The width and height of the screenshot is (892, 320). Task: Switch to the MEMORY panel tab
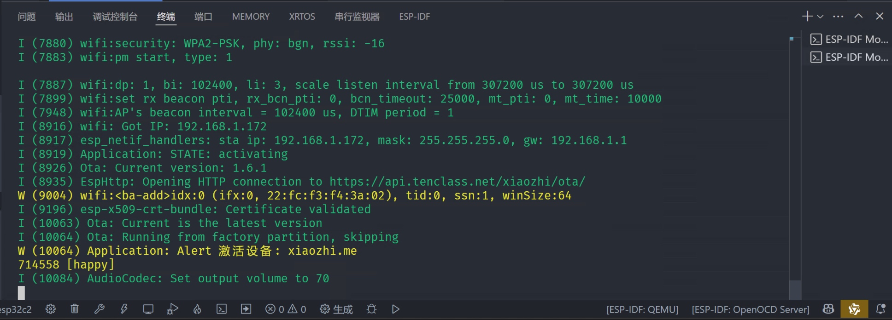click(x=251, y=17)
